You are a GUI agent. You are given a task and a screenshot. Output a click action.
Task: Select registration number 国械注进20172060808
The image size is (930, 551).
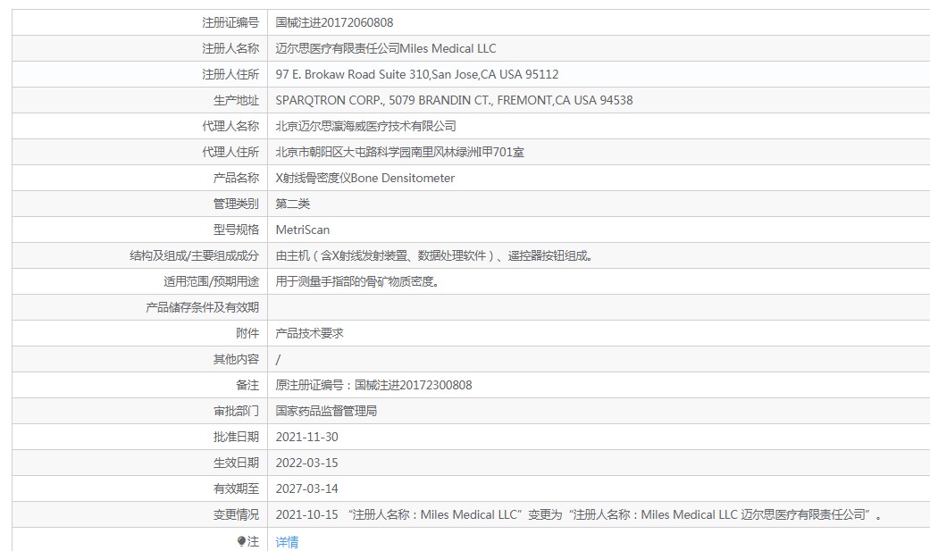[334, 22]
